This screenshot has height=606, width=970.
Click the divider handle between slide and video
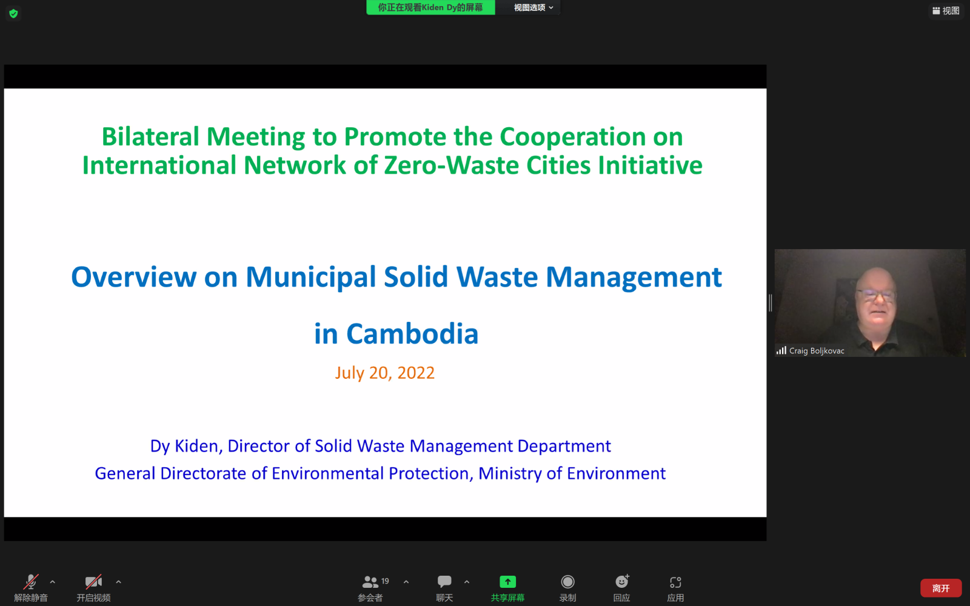point(770,303)
